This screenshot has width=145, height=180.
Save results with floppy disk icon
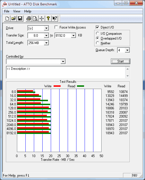tap(20, 18)
